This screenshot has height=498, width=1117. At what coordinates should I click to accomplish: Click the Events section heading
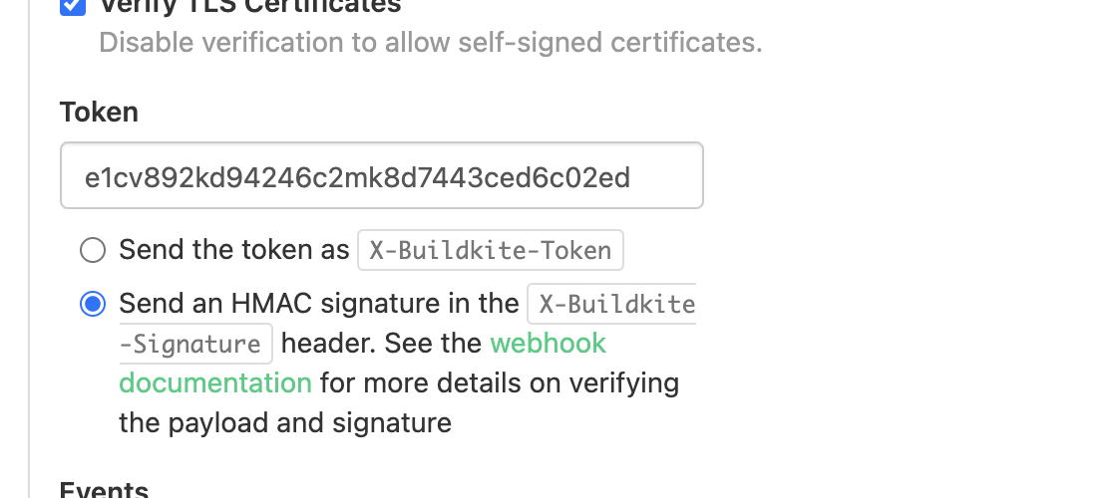(104, 490)
